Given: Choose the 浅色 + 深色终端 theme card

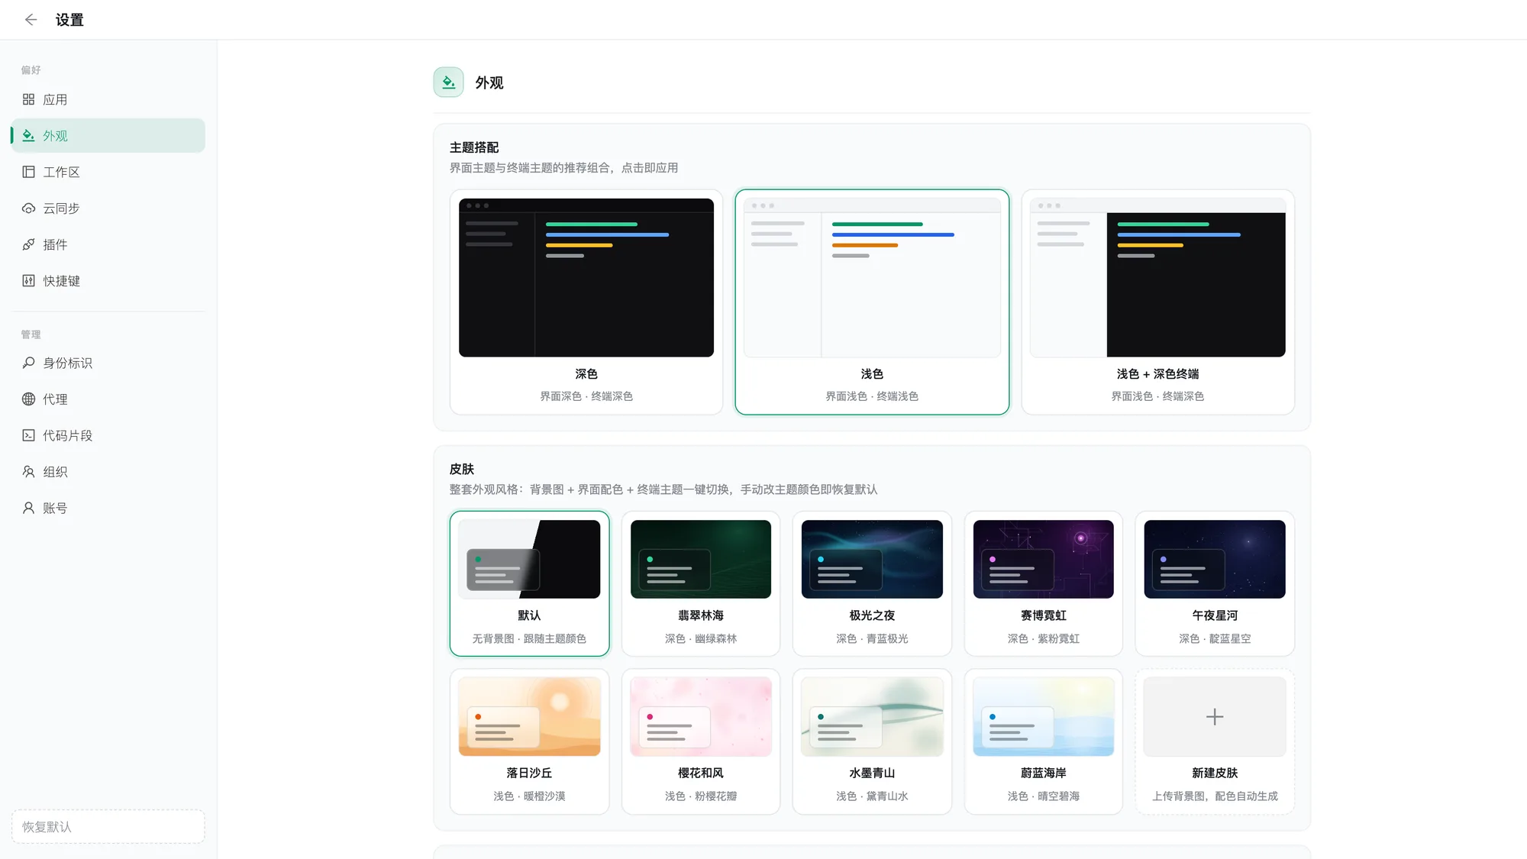Looking at the screenshot, I should [x=1157, y=302].
